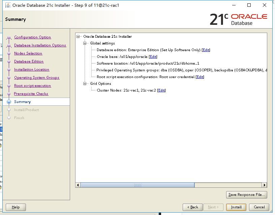The image size is (275, 215).
Task: Select the Software location tree row
Action: click(x=148, y=63)
